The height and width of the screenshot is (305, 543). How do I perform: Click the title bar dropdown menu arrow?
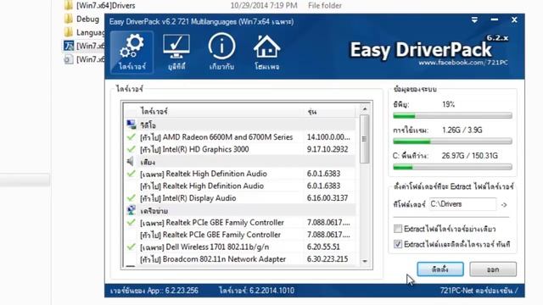point(474,20)
